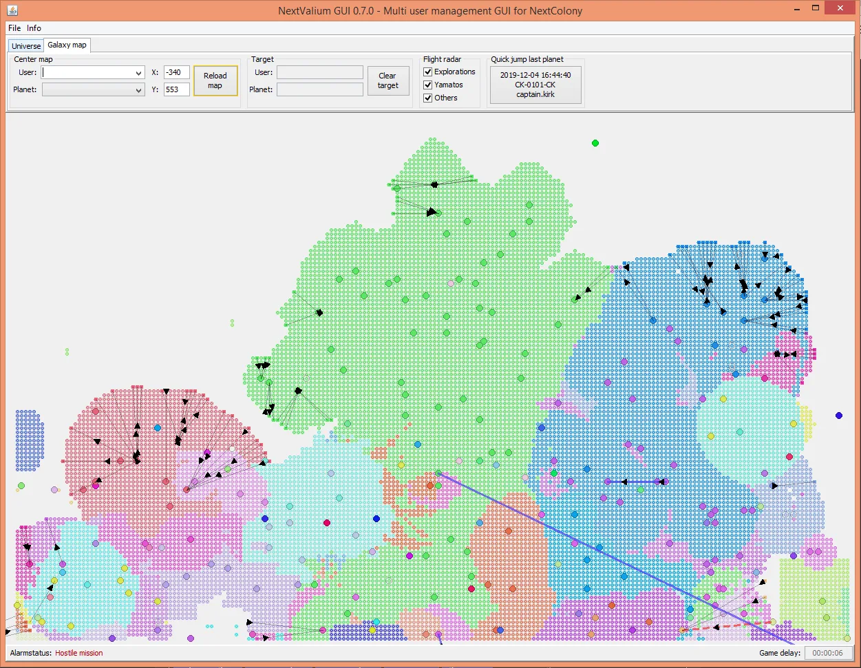Uncheck the Explorations flight radar checkbox
The height and width of the screenshot is (668, 861).
(x=428, y=72)
